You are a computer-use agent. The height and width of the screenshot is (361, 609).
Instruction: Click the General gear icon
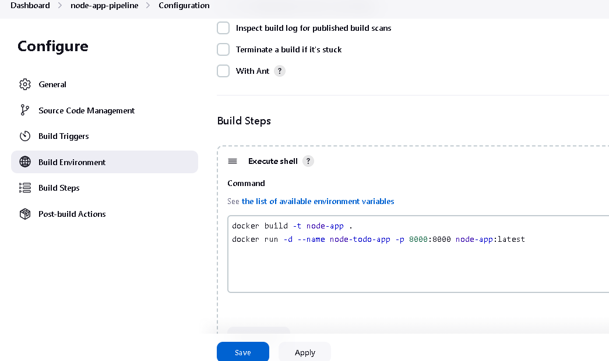25,84
